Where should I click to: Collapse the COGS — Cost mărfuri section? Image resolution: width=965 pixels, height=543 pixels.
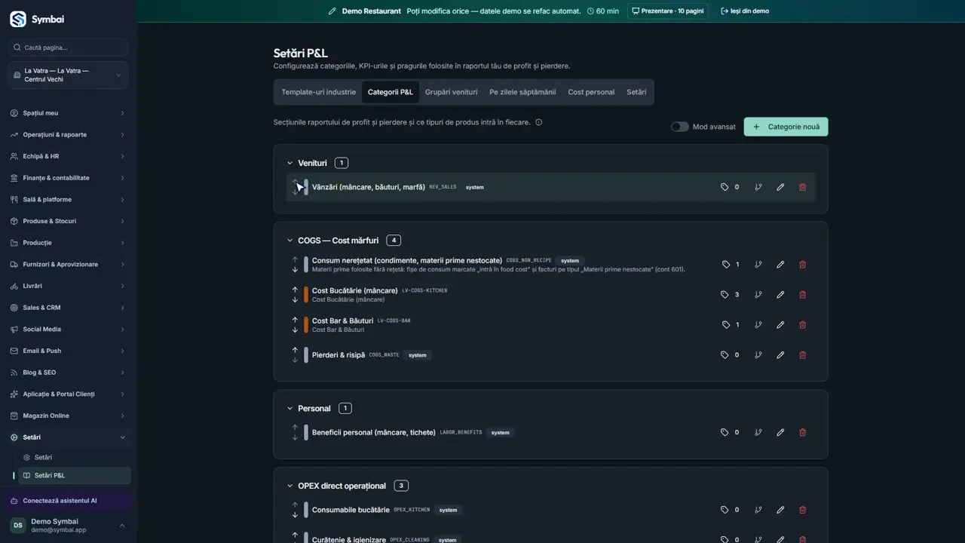[289, 241]
